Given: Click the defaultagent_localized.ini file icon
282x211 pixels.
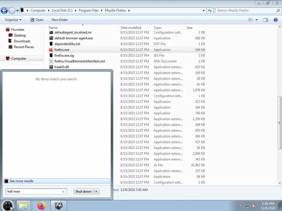Looking at the screenshot, I should [51, 32].
